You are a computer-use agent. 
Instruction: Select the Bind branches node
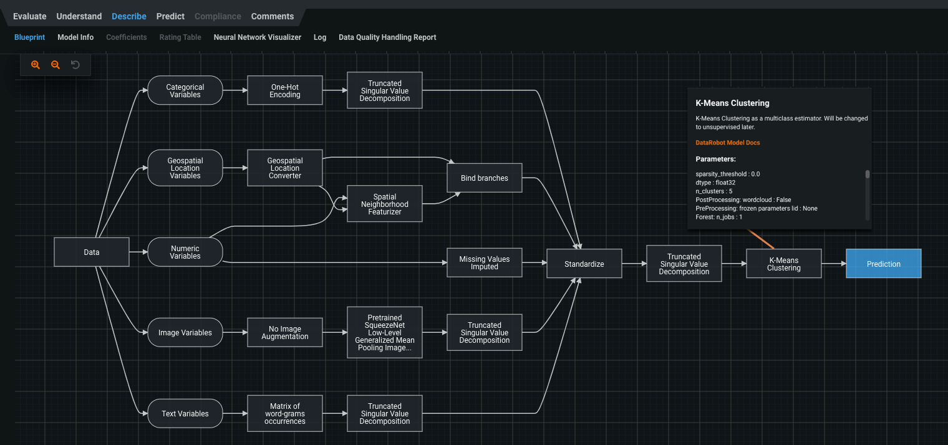click(485, 178)
